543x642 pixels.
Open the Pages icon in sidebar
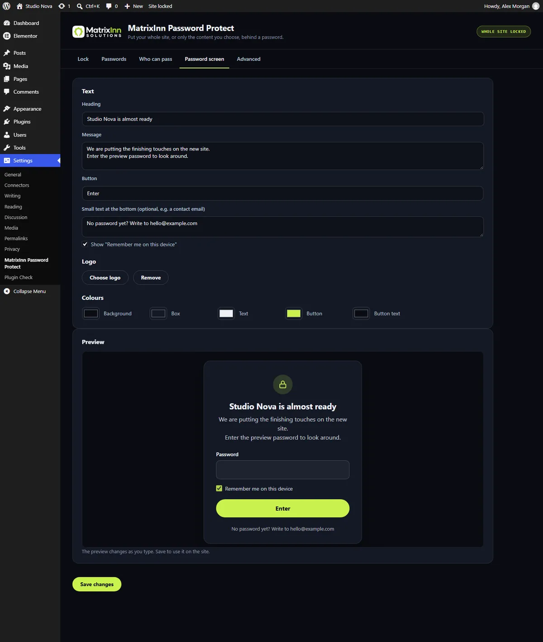point(7,79)
